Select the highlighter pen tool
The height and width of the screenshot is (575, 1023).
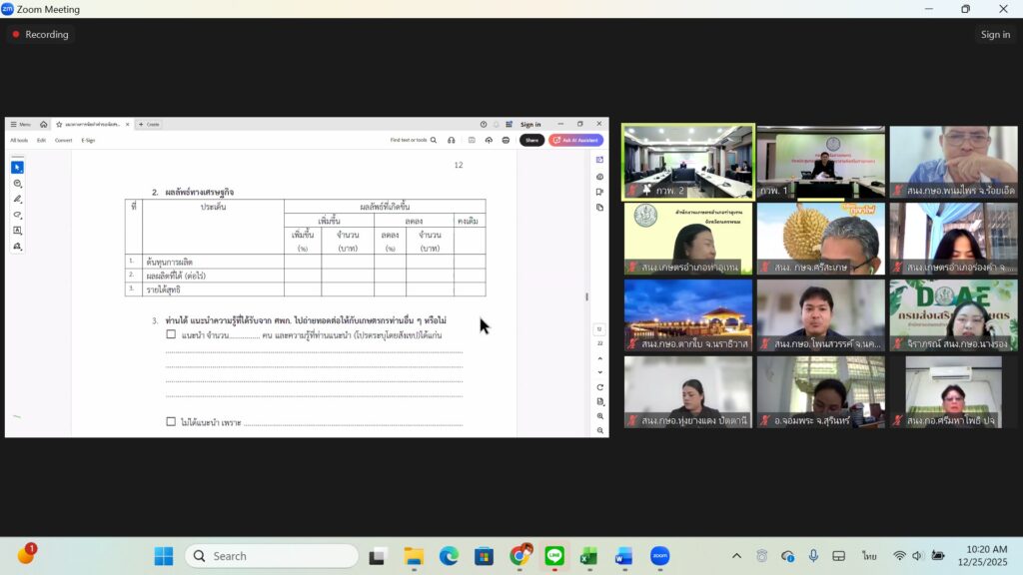(x=17, y=199)
